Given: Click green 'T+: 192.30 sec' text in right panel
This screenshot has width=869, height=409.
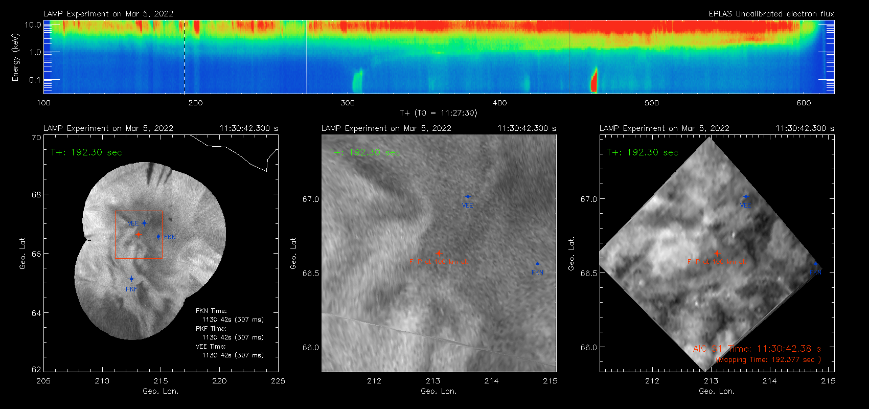Looking at the screenshot, I should point(643,152).
